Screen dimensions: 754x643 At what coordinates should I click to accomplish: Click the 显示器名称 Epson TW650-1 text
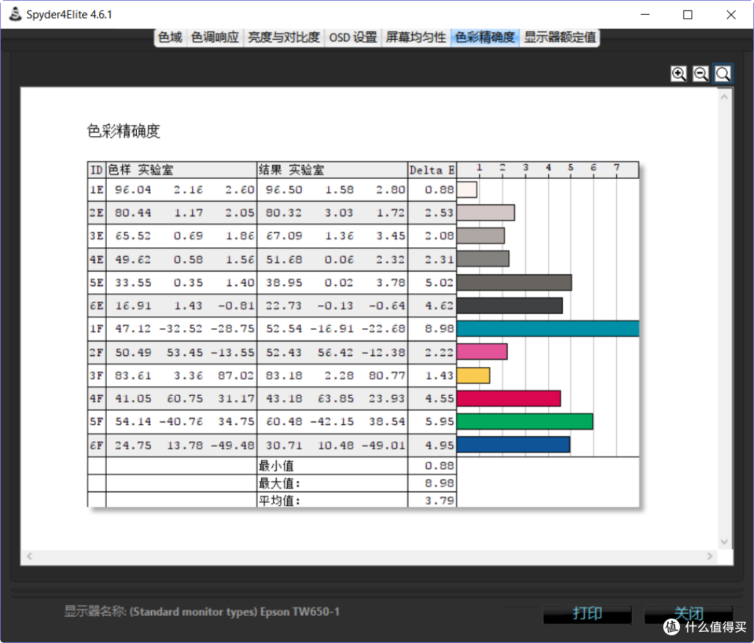[202, 612]
